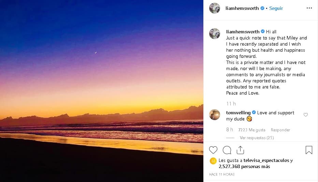The width and height of the screenshot is (318, 182).
Task: Click Responder under tomwelling's comment
Action: [280, 130]
